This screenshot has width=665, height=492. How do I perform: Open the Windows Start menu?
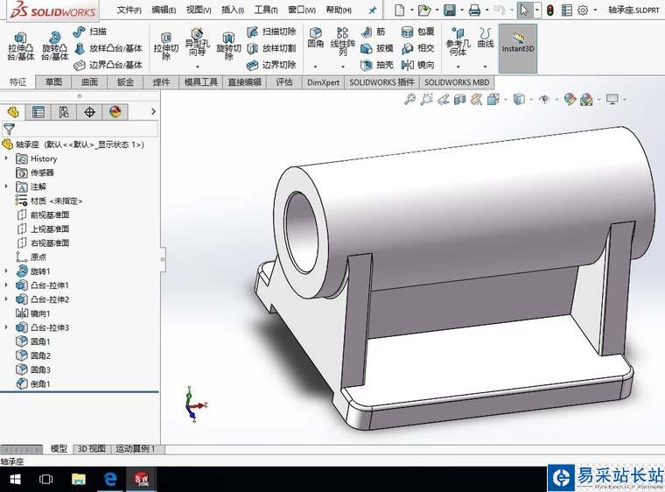click(15, 479)
